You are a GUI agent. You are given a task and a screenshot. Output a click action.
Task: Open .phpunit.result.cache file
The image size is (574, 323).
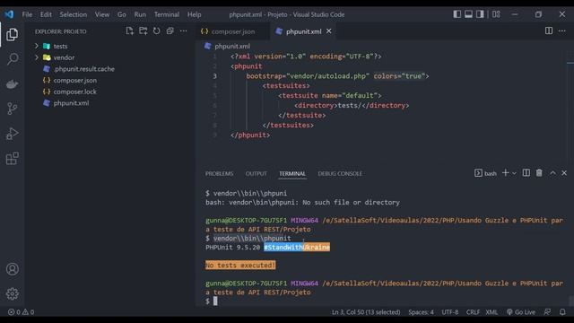pos(83,69)
